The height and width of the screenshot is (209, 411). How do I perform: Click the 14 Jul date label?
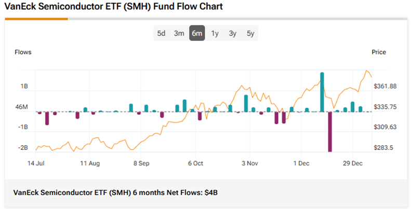tap(37, 163)
